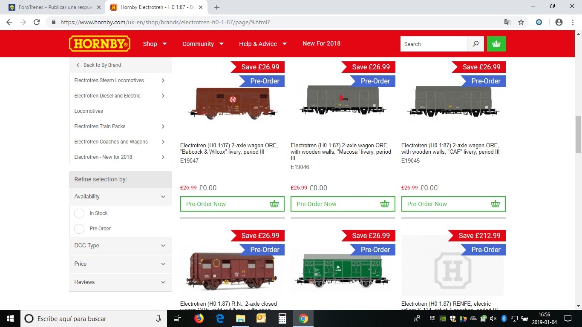
Task: Open the Shop dropdown menu
Action: point(155,44)
